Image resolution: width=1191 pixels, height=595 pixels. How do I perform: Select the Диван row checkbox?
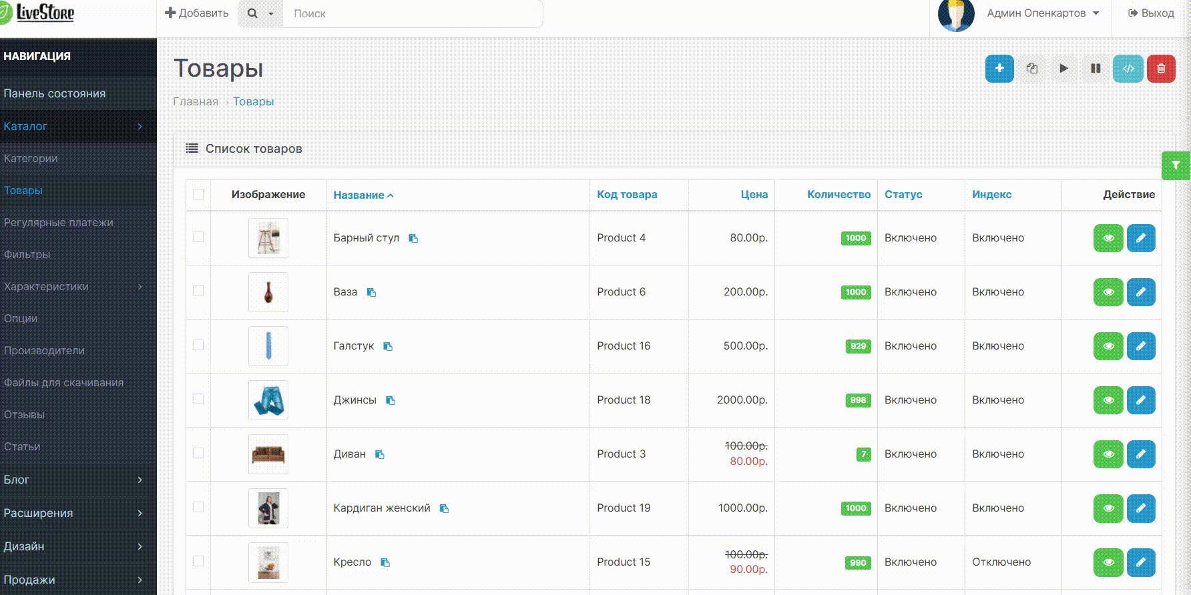(198, 454)
